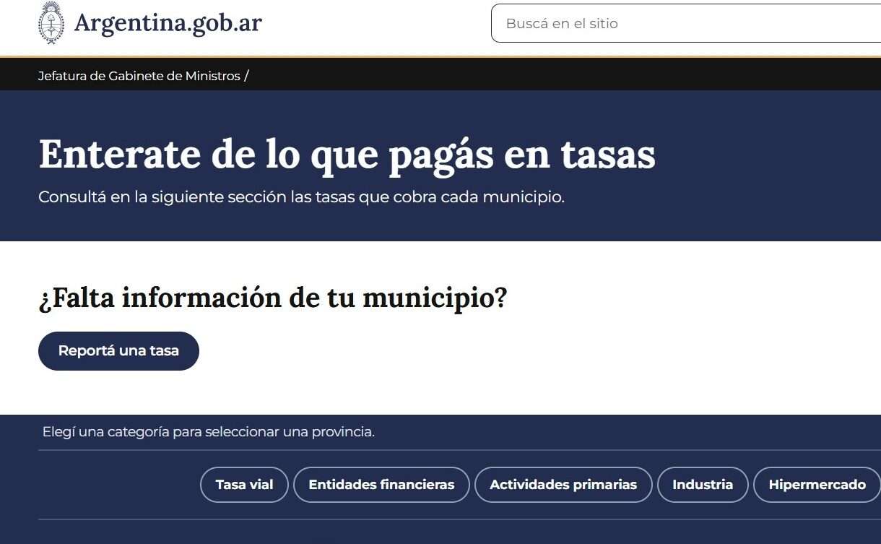Click the slash separator after the breadcrumb
The image size is (881, 544).
point(246,76)
